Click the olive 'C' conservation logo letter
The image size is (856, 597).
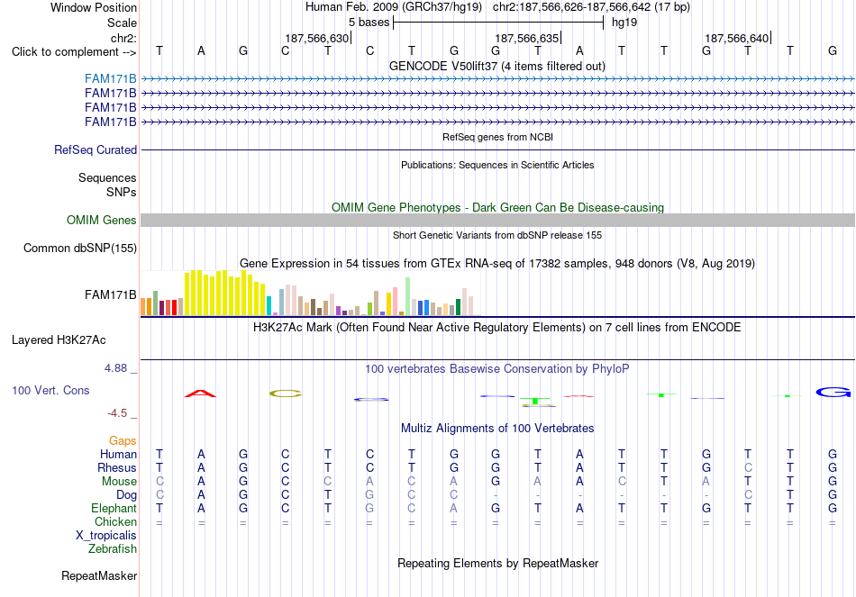tap(286, 393)
